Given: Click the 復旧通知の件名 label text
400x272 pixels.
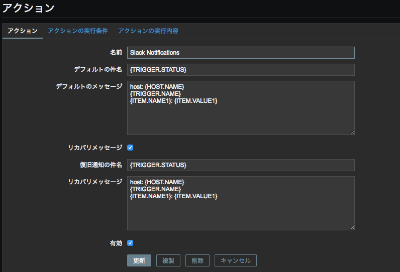Looking at the screenshot, I should (x=97, y=165).
